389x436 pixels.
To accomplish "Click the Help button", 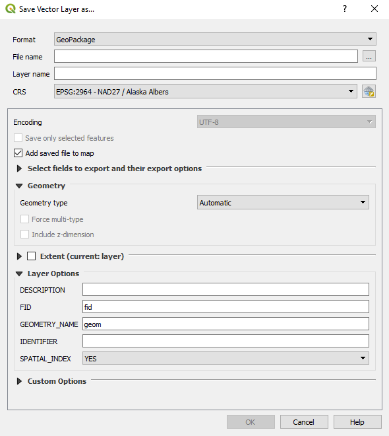I will click(x=357, y=422).
